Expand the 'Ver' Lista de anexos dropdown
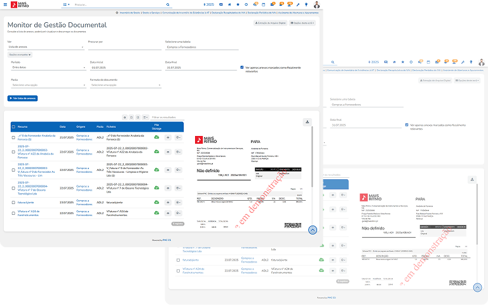Image resolution: width=488 pixels, height=305 pixels. point(44,47)
